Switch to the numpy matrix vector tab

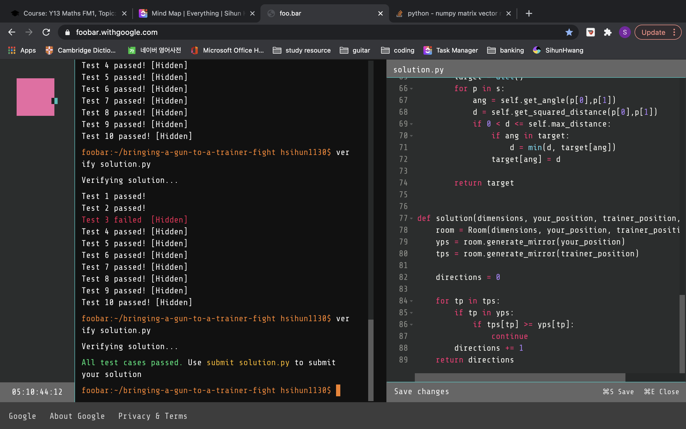click(451, 13)
